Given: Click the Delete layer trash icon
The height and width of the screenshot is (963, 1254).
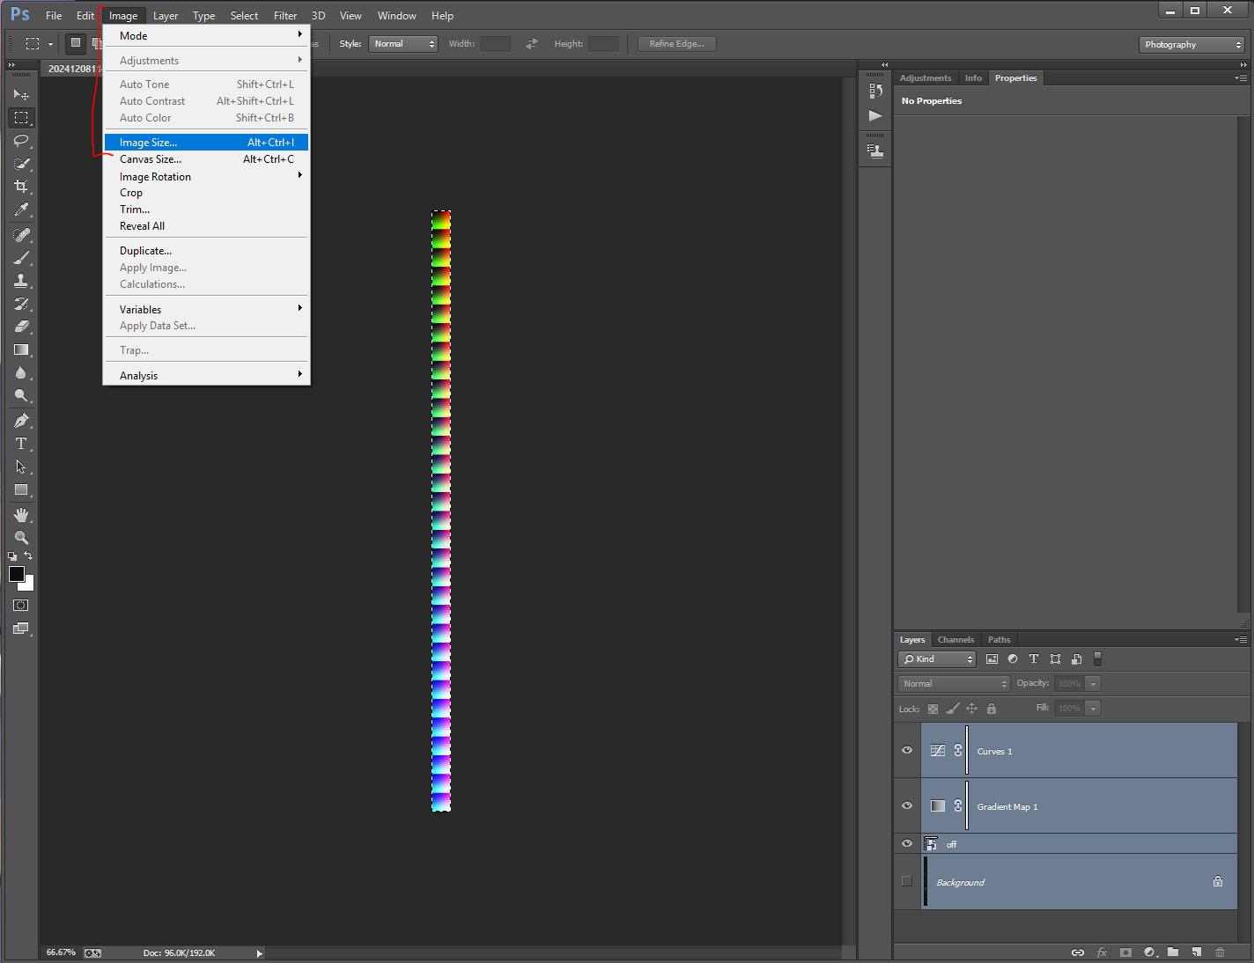Looking at the screenshot, I should (1220, 952).
